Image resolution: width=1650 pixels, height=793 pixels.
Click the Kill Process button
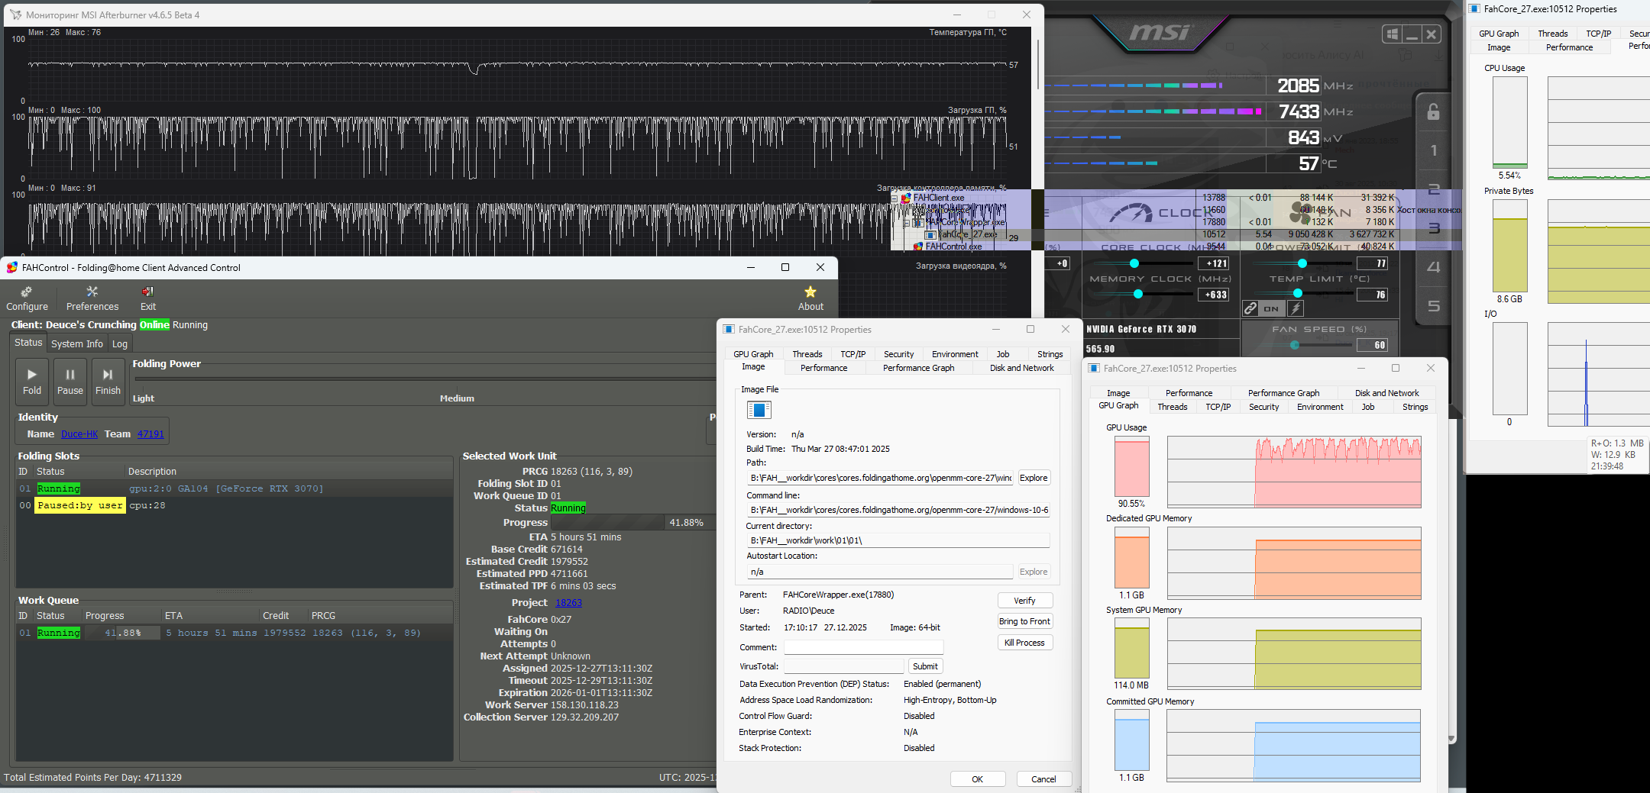click(1025, 643)
